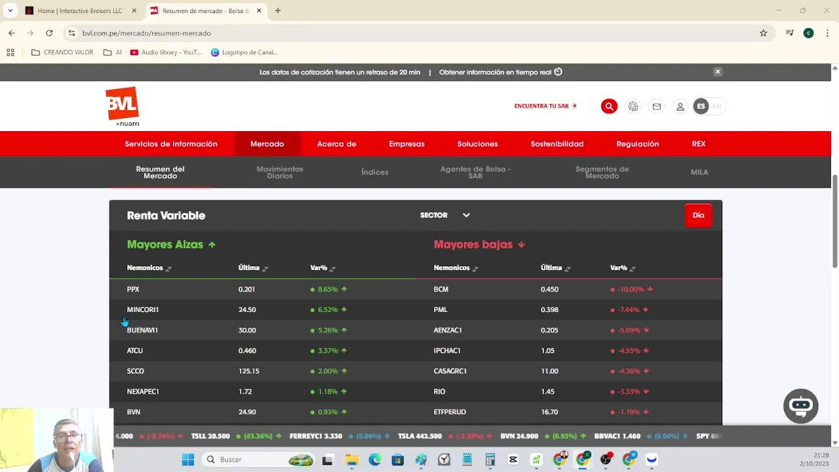Open the Soluciones menu
The width and height of the screenshot is (839, 472).
pos(478,144)
